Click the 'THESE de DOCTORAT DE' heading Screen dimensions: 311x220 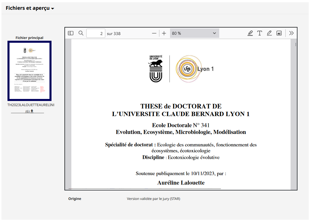pyautogui.click(x=181, y=106)
